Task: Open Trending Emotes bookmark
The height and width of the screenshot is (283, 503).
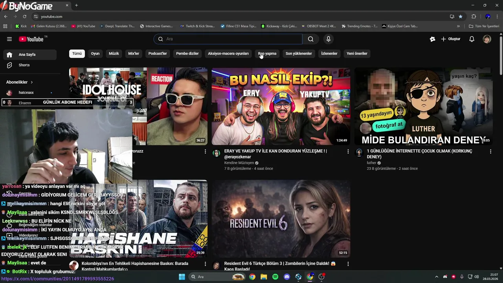Action: [x=360, y=26]
